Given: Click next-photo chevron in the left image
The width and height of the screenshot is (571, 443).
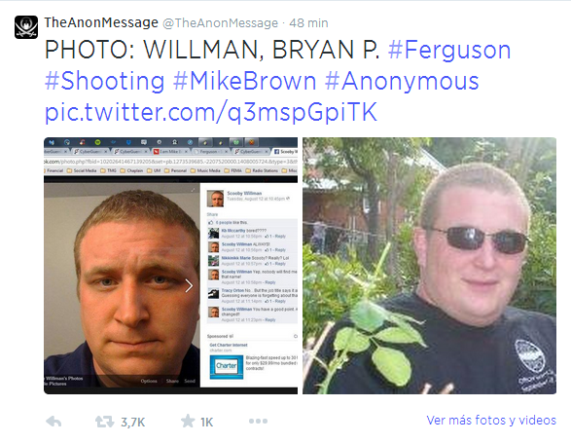Looking at the screenshot, I should (x=189, y=286).
